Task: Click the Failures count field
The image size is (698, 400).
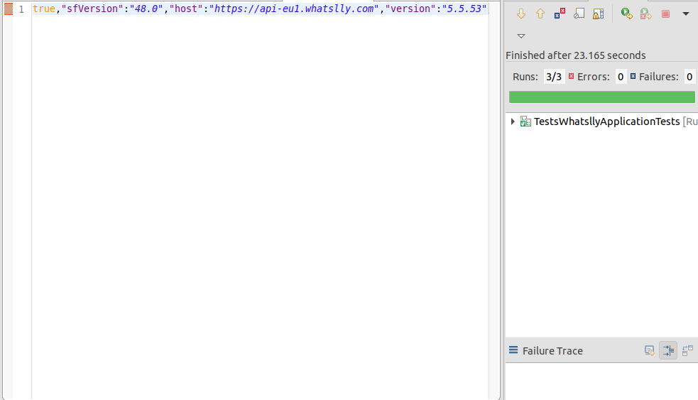Action: pyautogui.click(x=689, y=77)
